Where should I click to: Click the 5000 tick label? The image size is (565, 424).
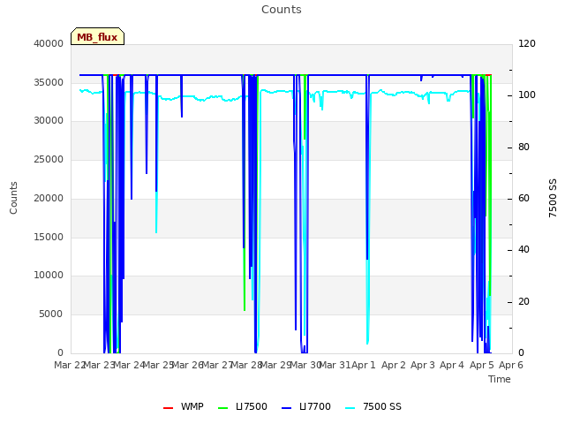51,314
